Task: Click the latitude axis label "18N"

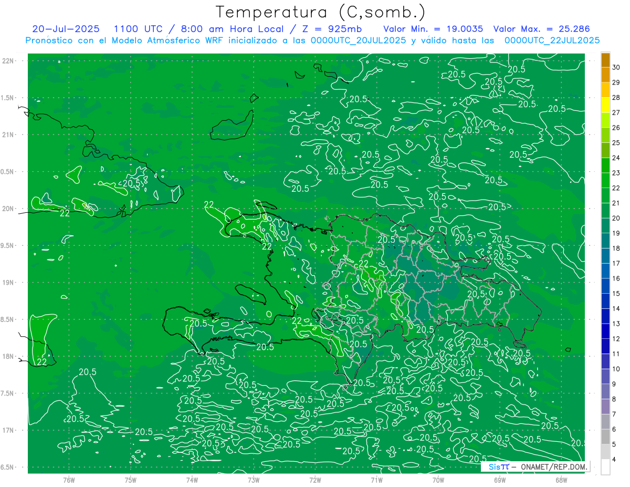Action: pos(8,356)
